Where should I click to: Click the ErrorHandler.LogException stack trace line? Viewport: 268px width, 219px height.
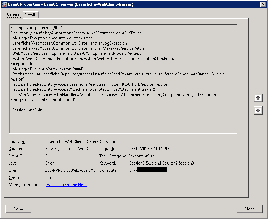69,43
